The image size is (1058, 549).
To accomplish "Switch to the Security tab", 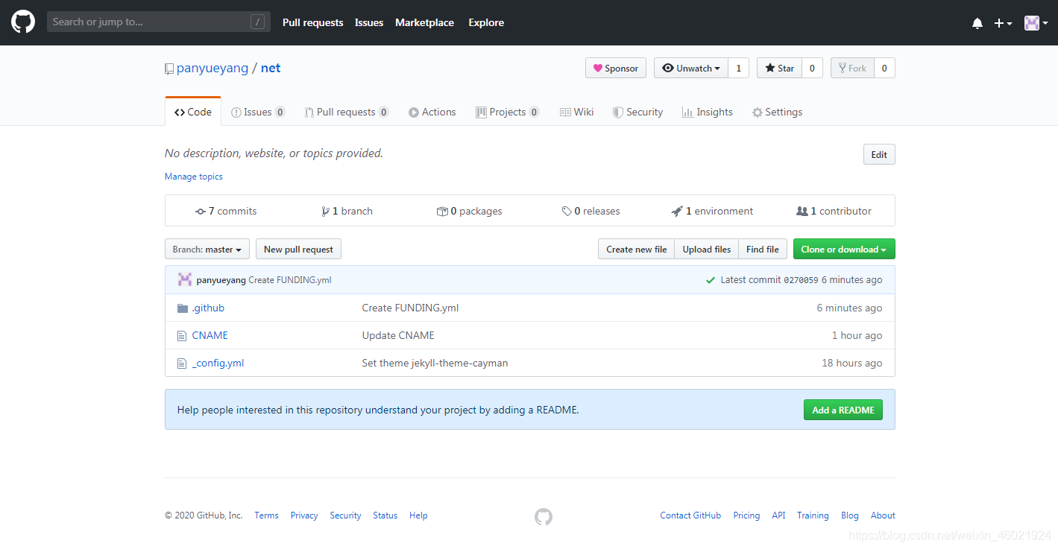I will click(x=638, y=112).
